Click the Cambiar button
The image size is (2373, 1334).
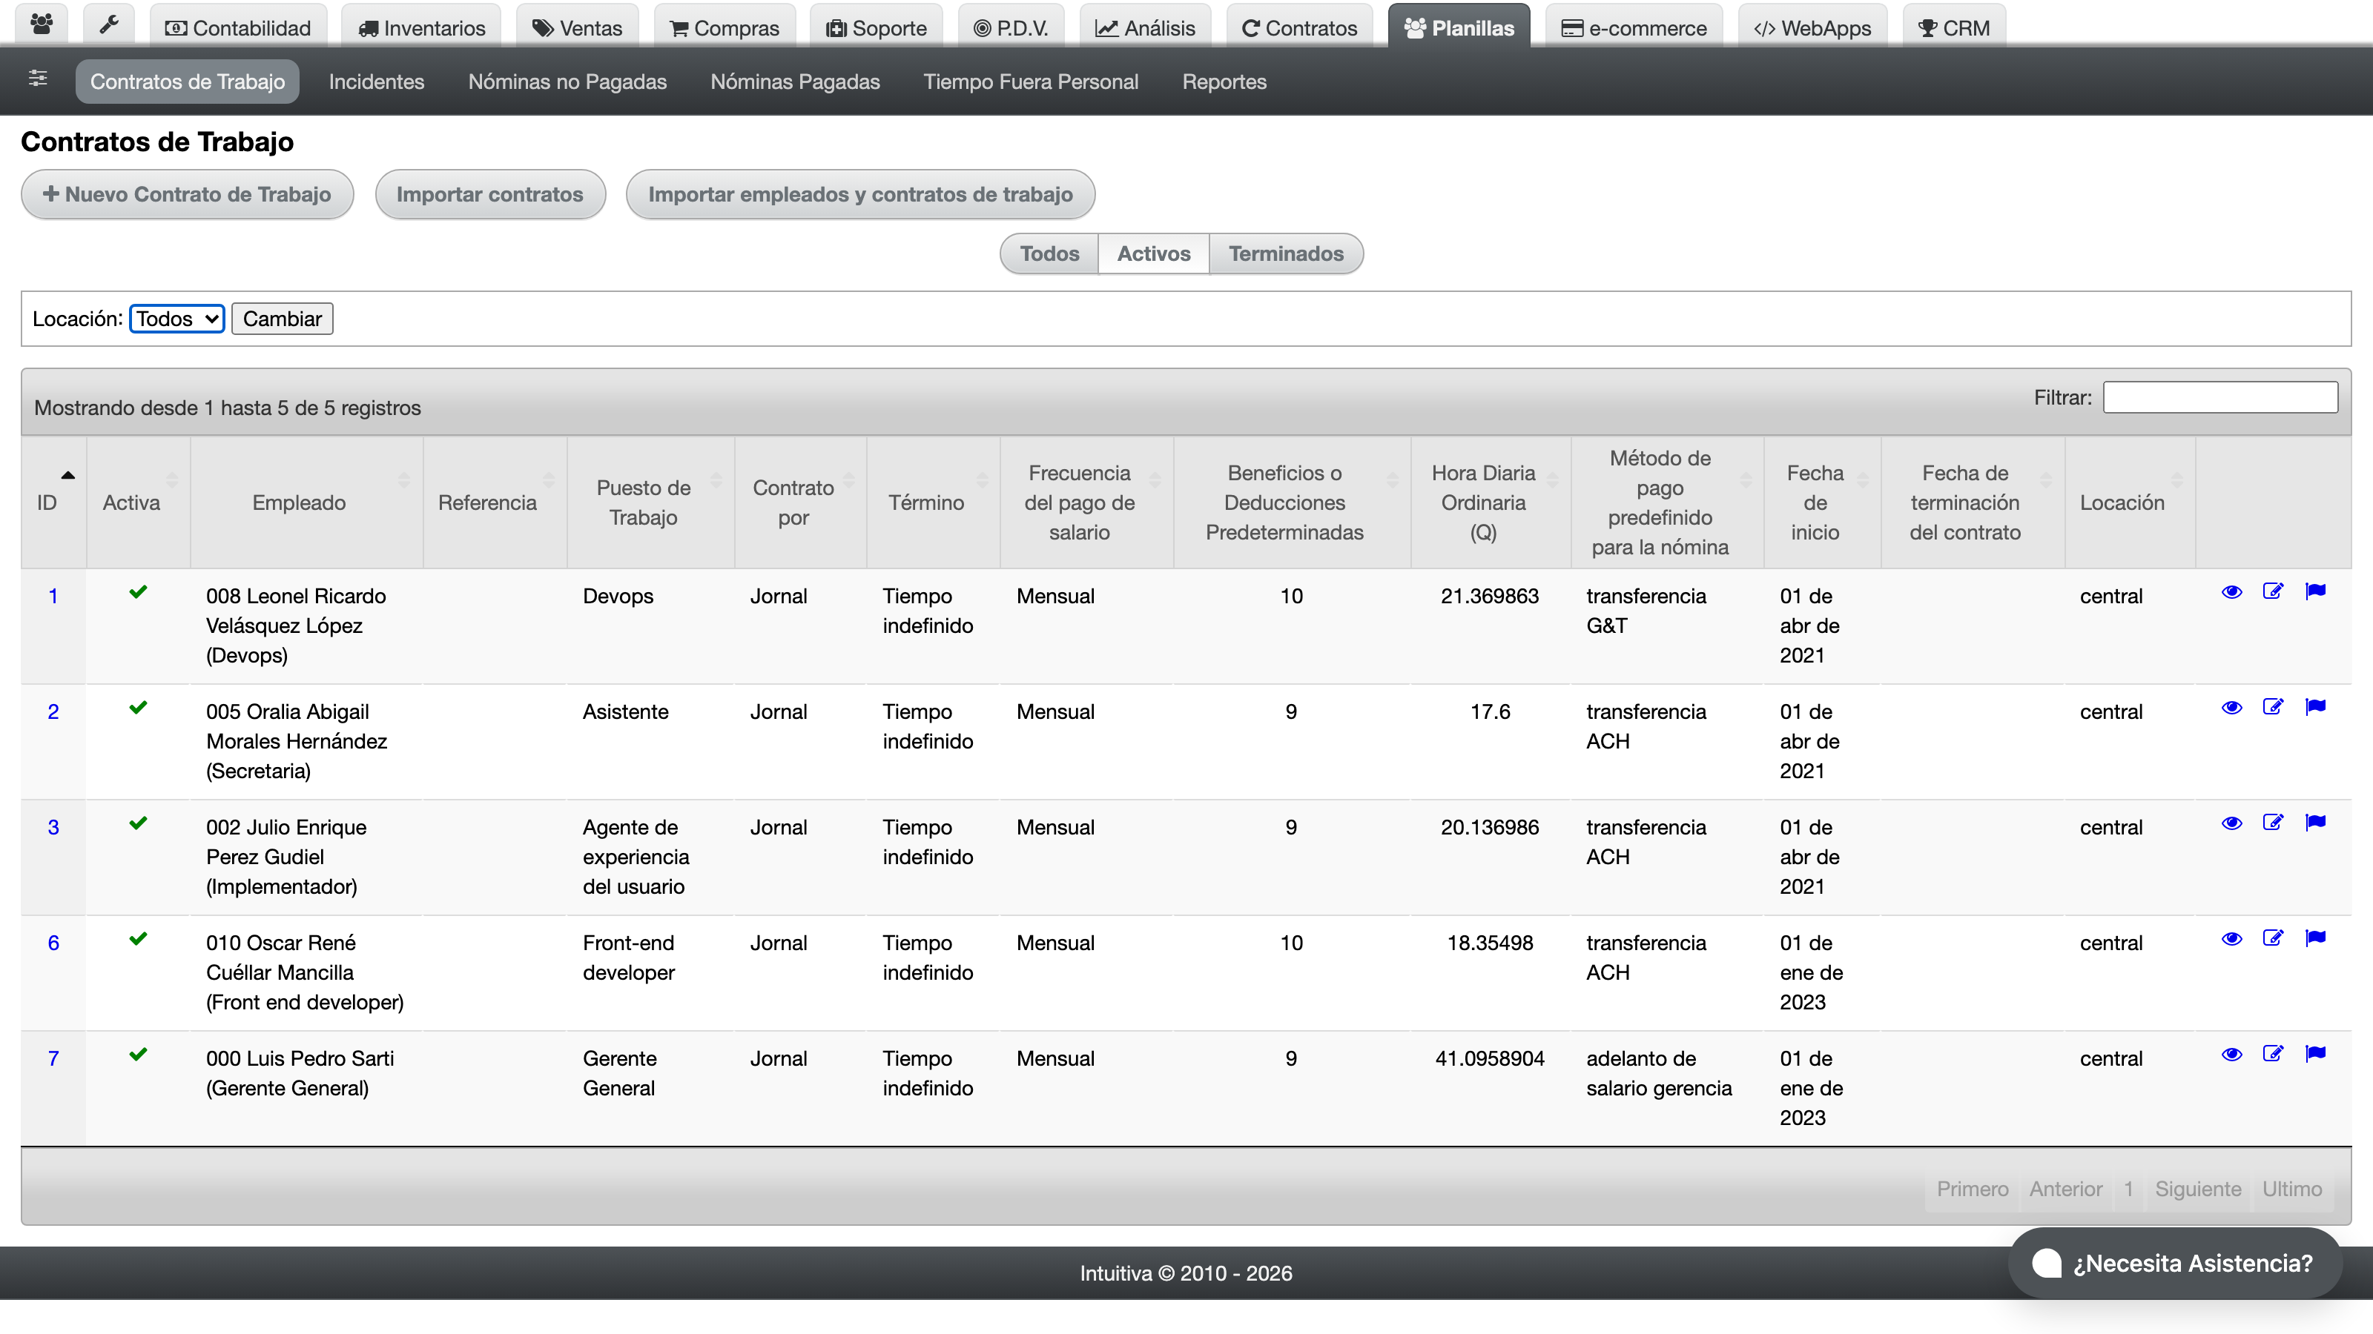282,319
